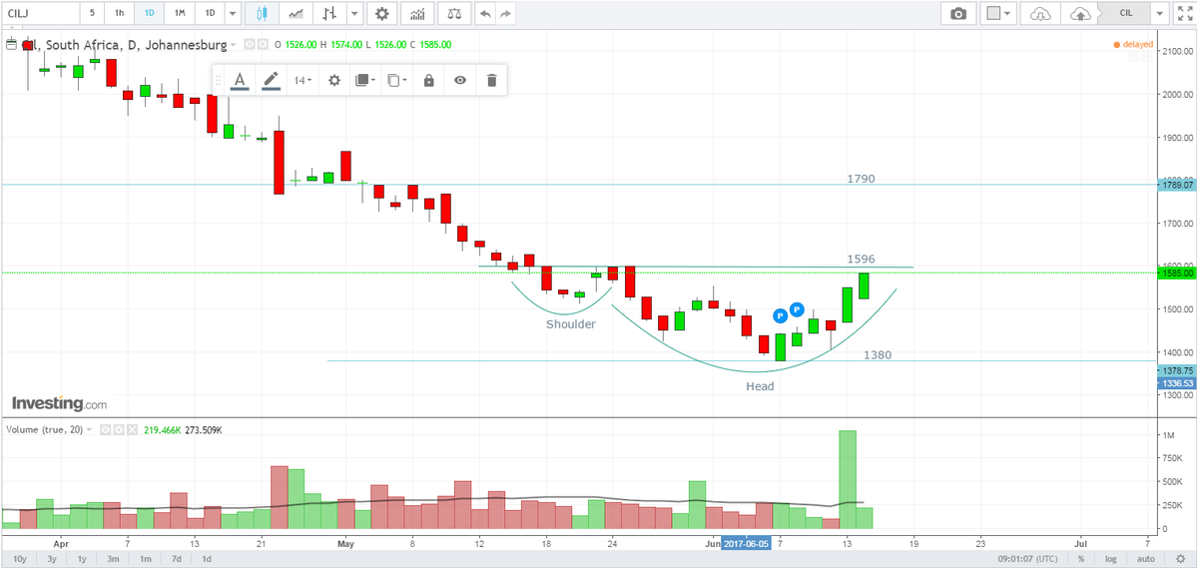Set date range to 1y
The image size is (1198, 569).
point(82,559)
